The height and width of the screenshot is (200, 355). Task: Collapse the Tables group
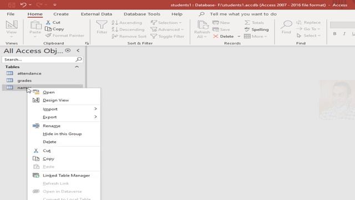(x=77, y=67)
